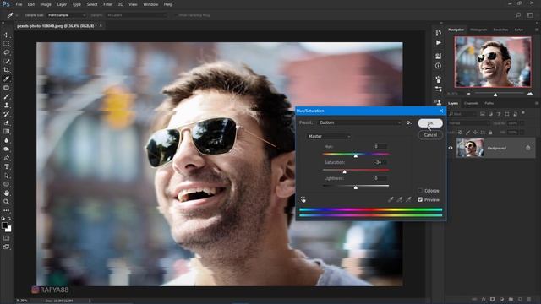Select the Hand tool

6,193
